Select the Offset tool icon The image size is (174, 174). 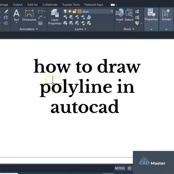pos(6,23)
